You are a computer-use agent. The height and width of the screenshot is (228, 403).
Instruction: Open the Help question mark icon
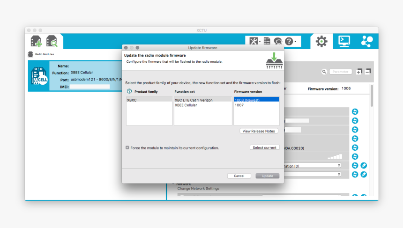click(x=289, y=41)
